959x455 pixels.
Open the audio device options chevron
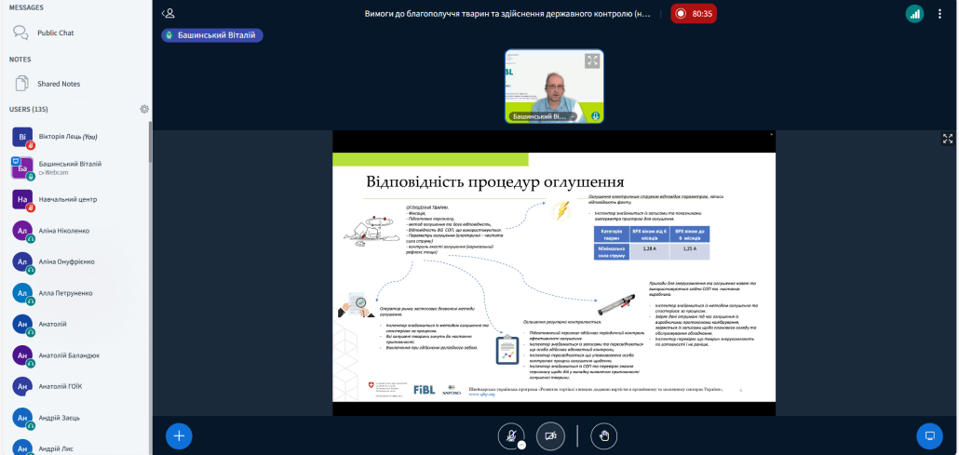[x=522, y=445]
